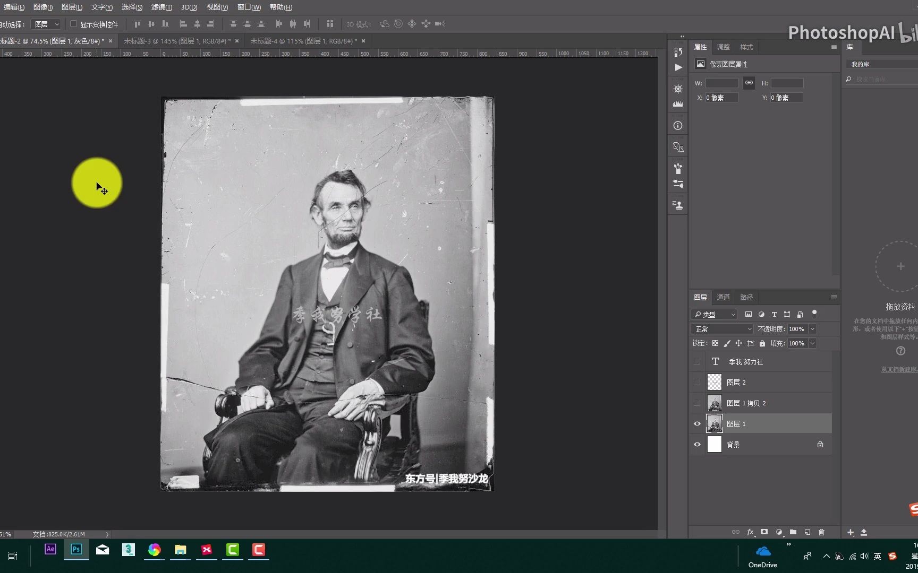The height and width of the screenshot is (573, 918).
Task: Expand the fill slider arrow
Action: [x=812, y=343]
